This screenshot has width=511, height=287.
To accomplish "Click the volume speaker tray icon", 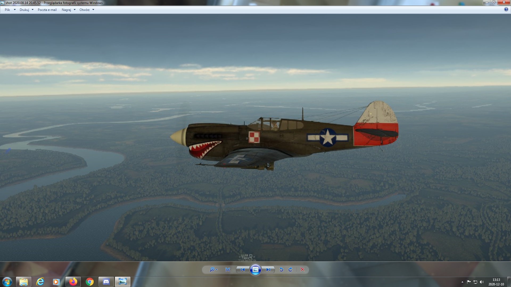I will (x=481, y=282).
